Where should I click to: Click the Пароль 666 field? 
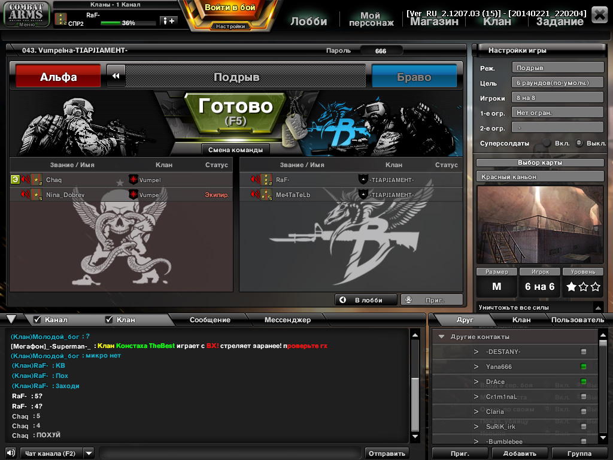coord(381,51)
